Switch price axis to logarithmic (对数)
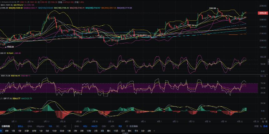The width and height of the screenshot is (269, 134). click(256, 126)
